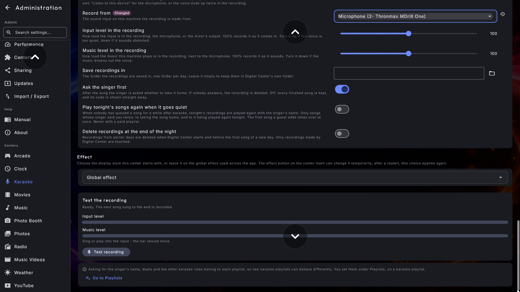The height and width of the screenshot is (292, 520).
Task: Follow the Go to Playlists link
Action: point(104,278)
